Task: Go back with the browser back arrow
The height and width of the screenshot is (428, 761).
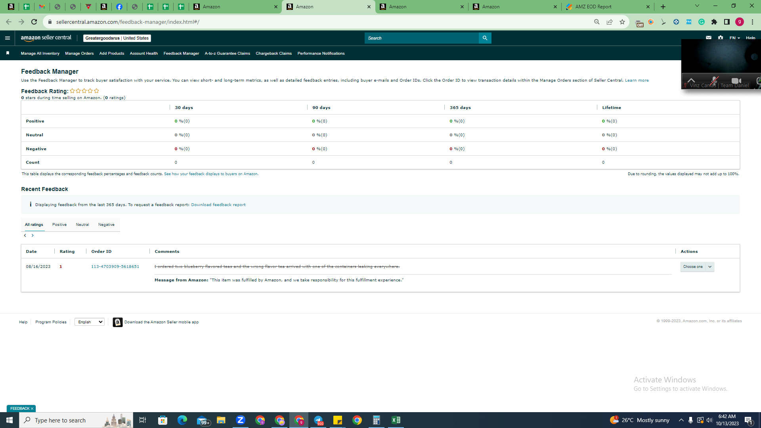Action: [x=9, y=22]
